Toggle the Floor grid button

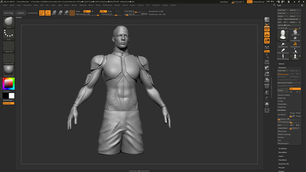tap(267, 35)
